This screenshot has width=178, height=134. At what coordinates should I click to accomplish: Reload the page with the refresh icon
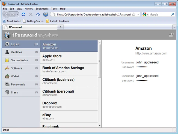coord(23,14)
